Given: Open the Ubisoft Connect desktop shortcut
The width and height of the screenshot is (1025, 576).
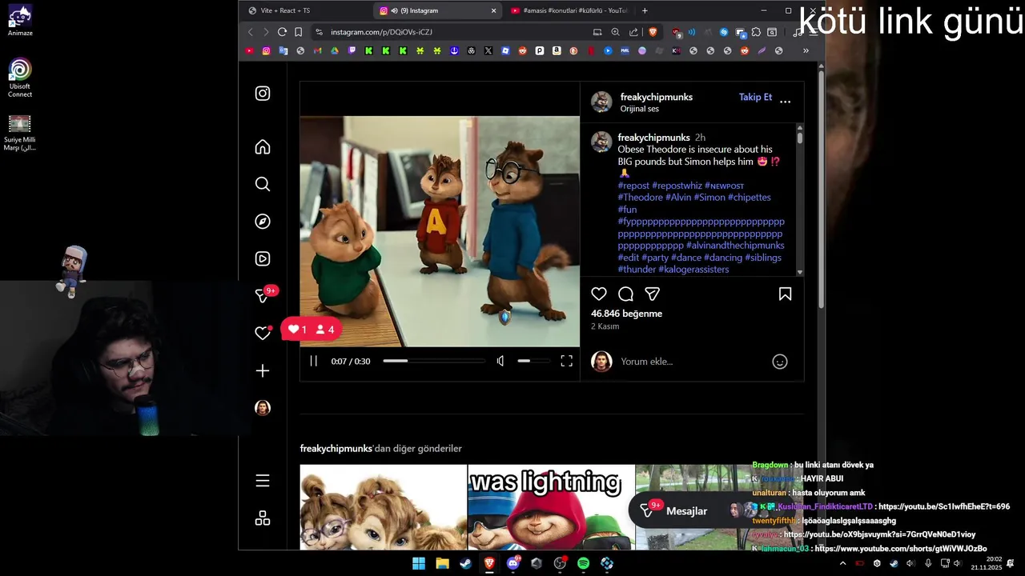Looking at the screenshot, I should [20, 78].
